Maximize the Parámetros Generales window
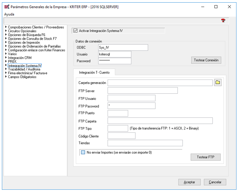 tap(216, 7)
